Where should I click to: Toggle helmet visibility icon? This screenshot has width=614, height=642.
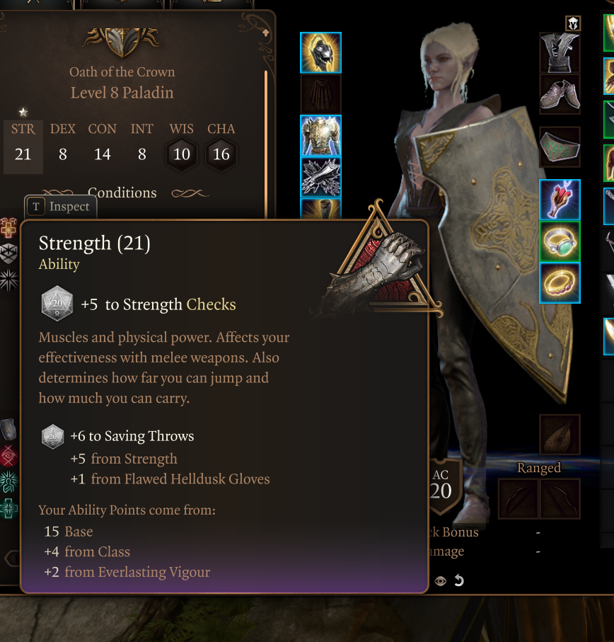point(573,24)
